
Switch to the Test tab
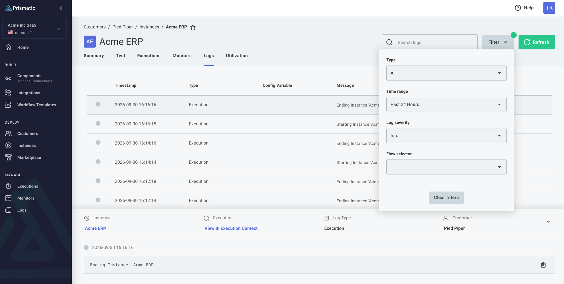(121, 56)
